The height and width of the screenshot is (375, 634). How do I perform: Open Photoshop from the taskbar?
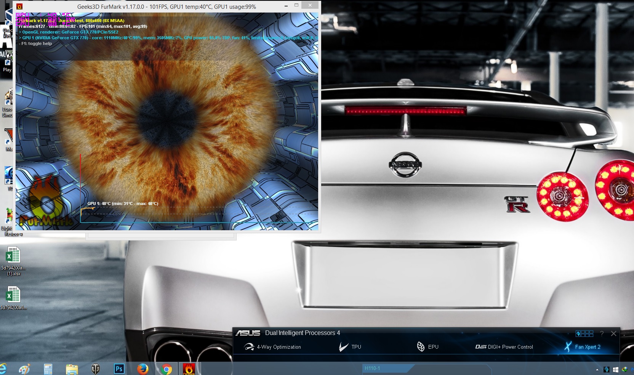[119, 369]
